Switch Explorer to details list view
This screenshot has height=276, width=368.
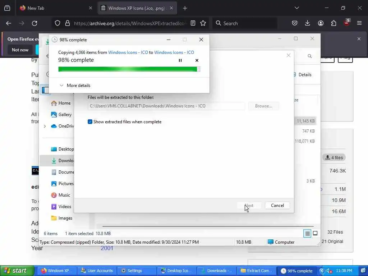[307, 233]
